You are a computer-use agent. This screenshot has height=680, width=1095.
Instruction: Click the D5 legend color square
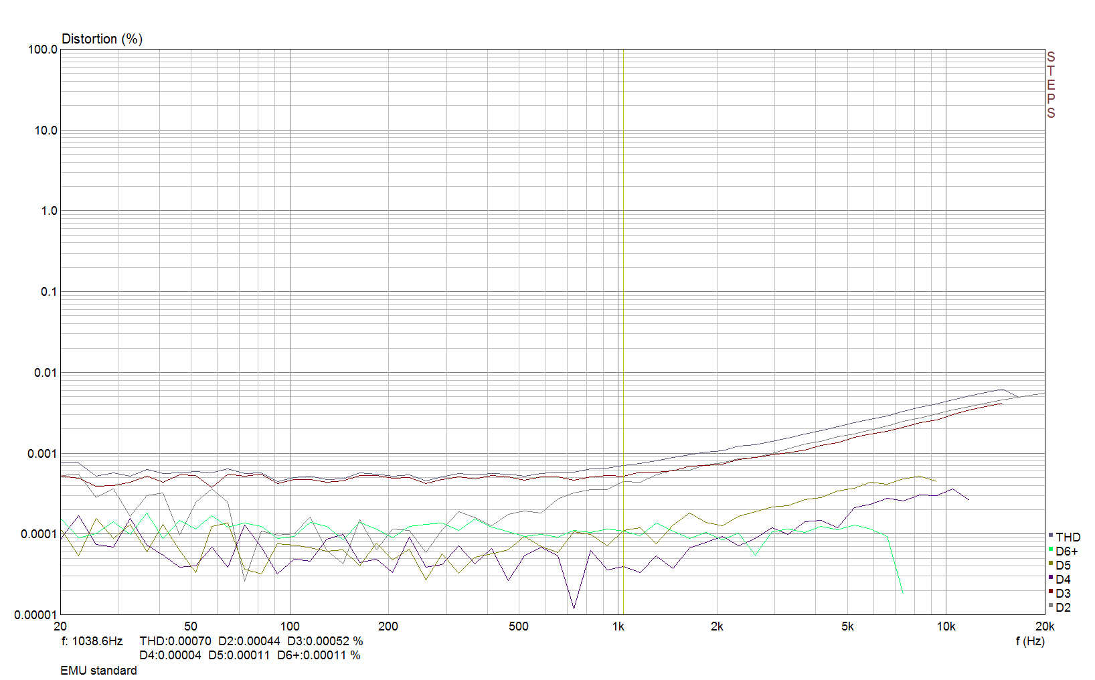[x=1051, y=564]
